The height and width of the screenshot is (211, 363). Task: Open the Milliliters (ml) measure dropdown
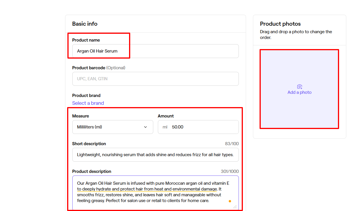(112, 127)
